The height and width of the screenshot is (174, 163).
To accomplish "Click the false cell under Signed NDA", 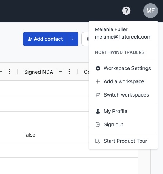I will click(30, 135).
